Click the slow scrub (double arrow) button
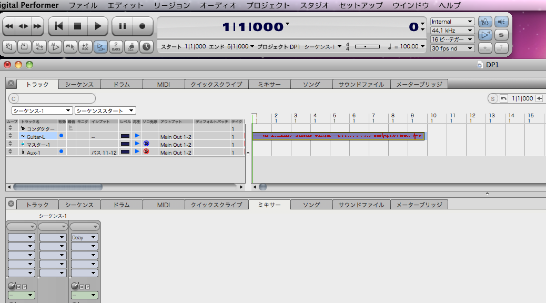The image size is (546, 303). tap(23, 26)
